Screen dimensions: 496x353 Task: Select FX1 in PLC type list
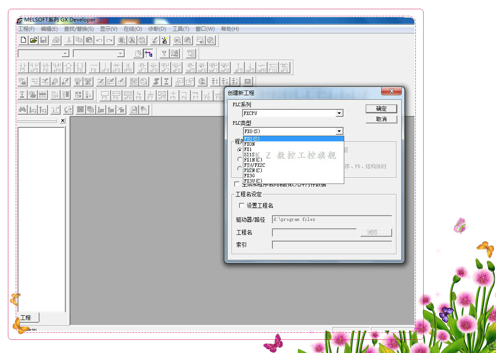[293, 149]
